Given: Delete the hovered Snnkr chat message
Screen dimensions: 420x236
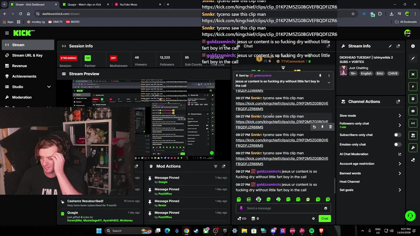Looking at the screenshot, I should coord(330,127).
